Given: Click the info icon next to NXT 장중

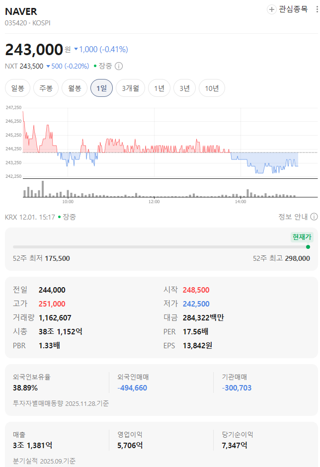Looking at the screenshot, I should coord(119,66).
